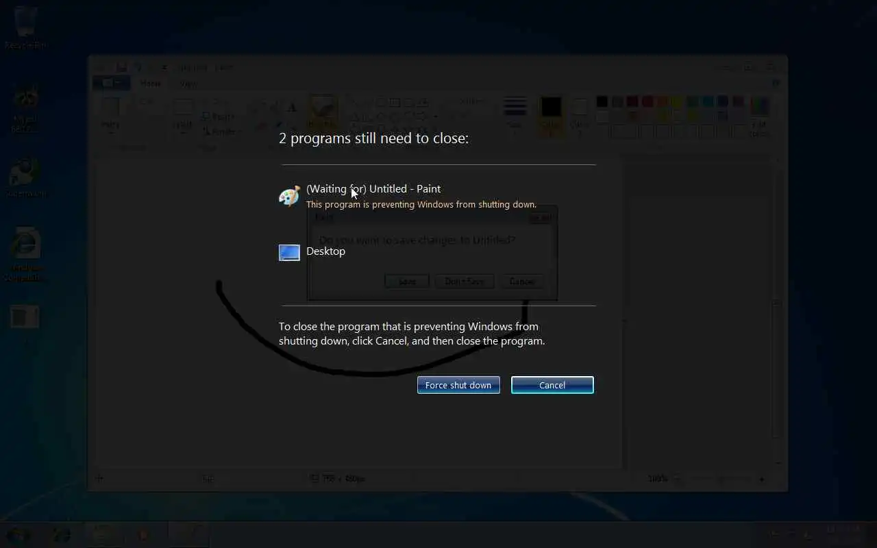Viewport: 877px width, 548px height.
Task: Open the Home tab in the Paint ribbon
Action: pyautogui.click(x=150, y=84)
